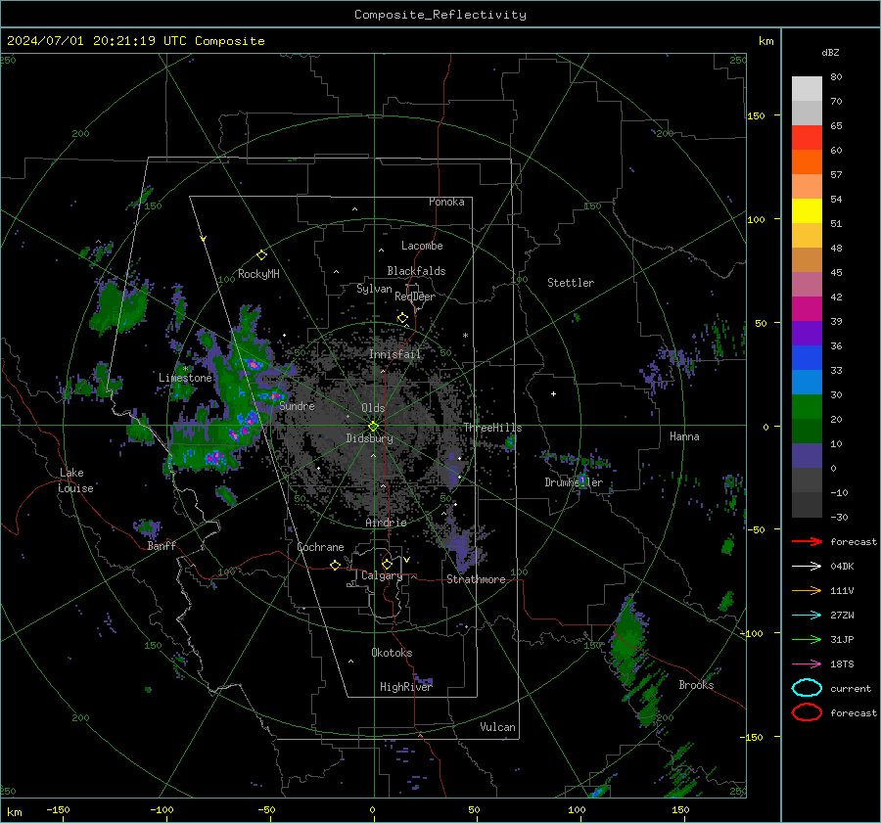The width and height of the screenshot is (881, 823).
Task: Click the Lacombe city label
Action: tap(422, 246)
